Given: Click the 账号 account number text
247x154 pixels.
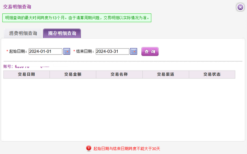Looking at the screenshot, I should pos(27,66).
